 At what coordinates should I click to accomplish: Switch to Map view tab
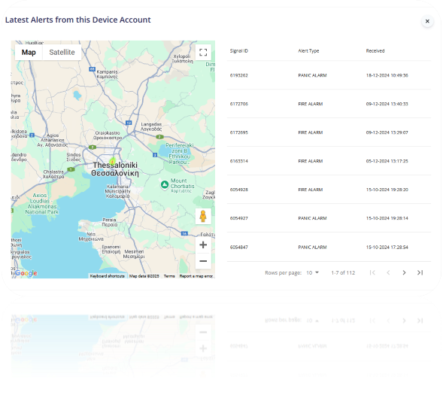tap(29, 52)
